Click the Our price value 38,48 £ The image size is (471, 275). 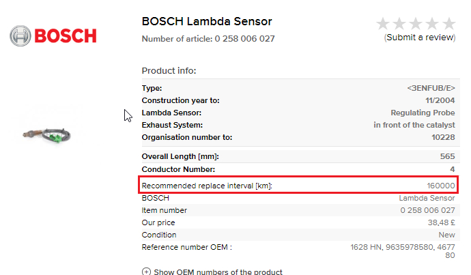point(441,222)
